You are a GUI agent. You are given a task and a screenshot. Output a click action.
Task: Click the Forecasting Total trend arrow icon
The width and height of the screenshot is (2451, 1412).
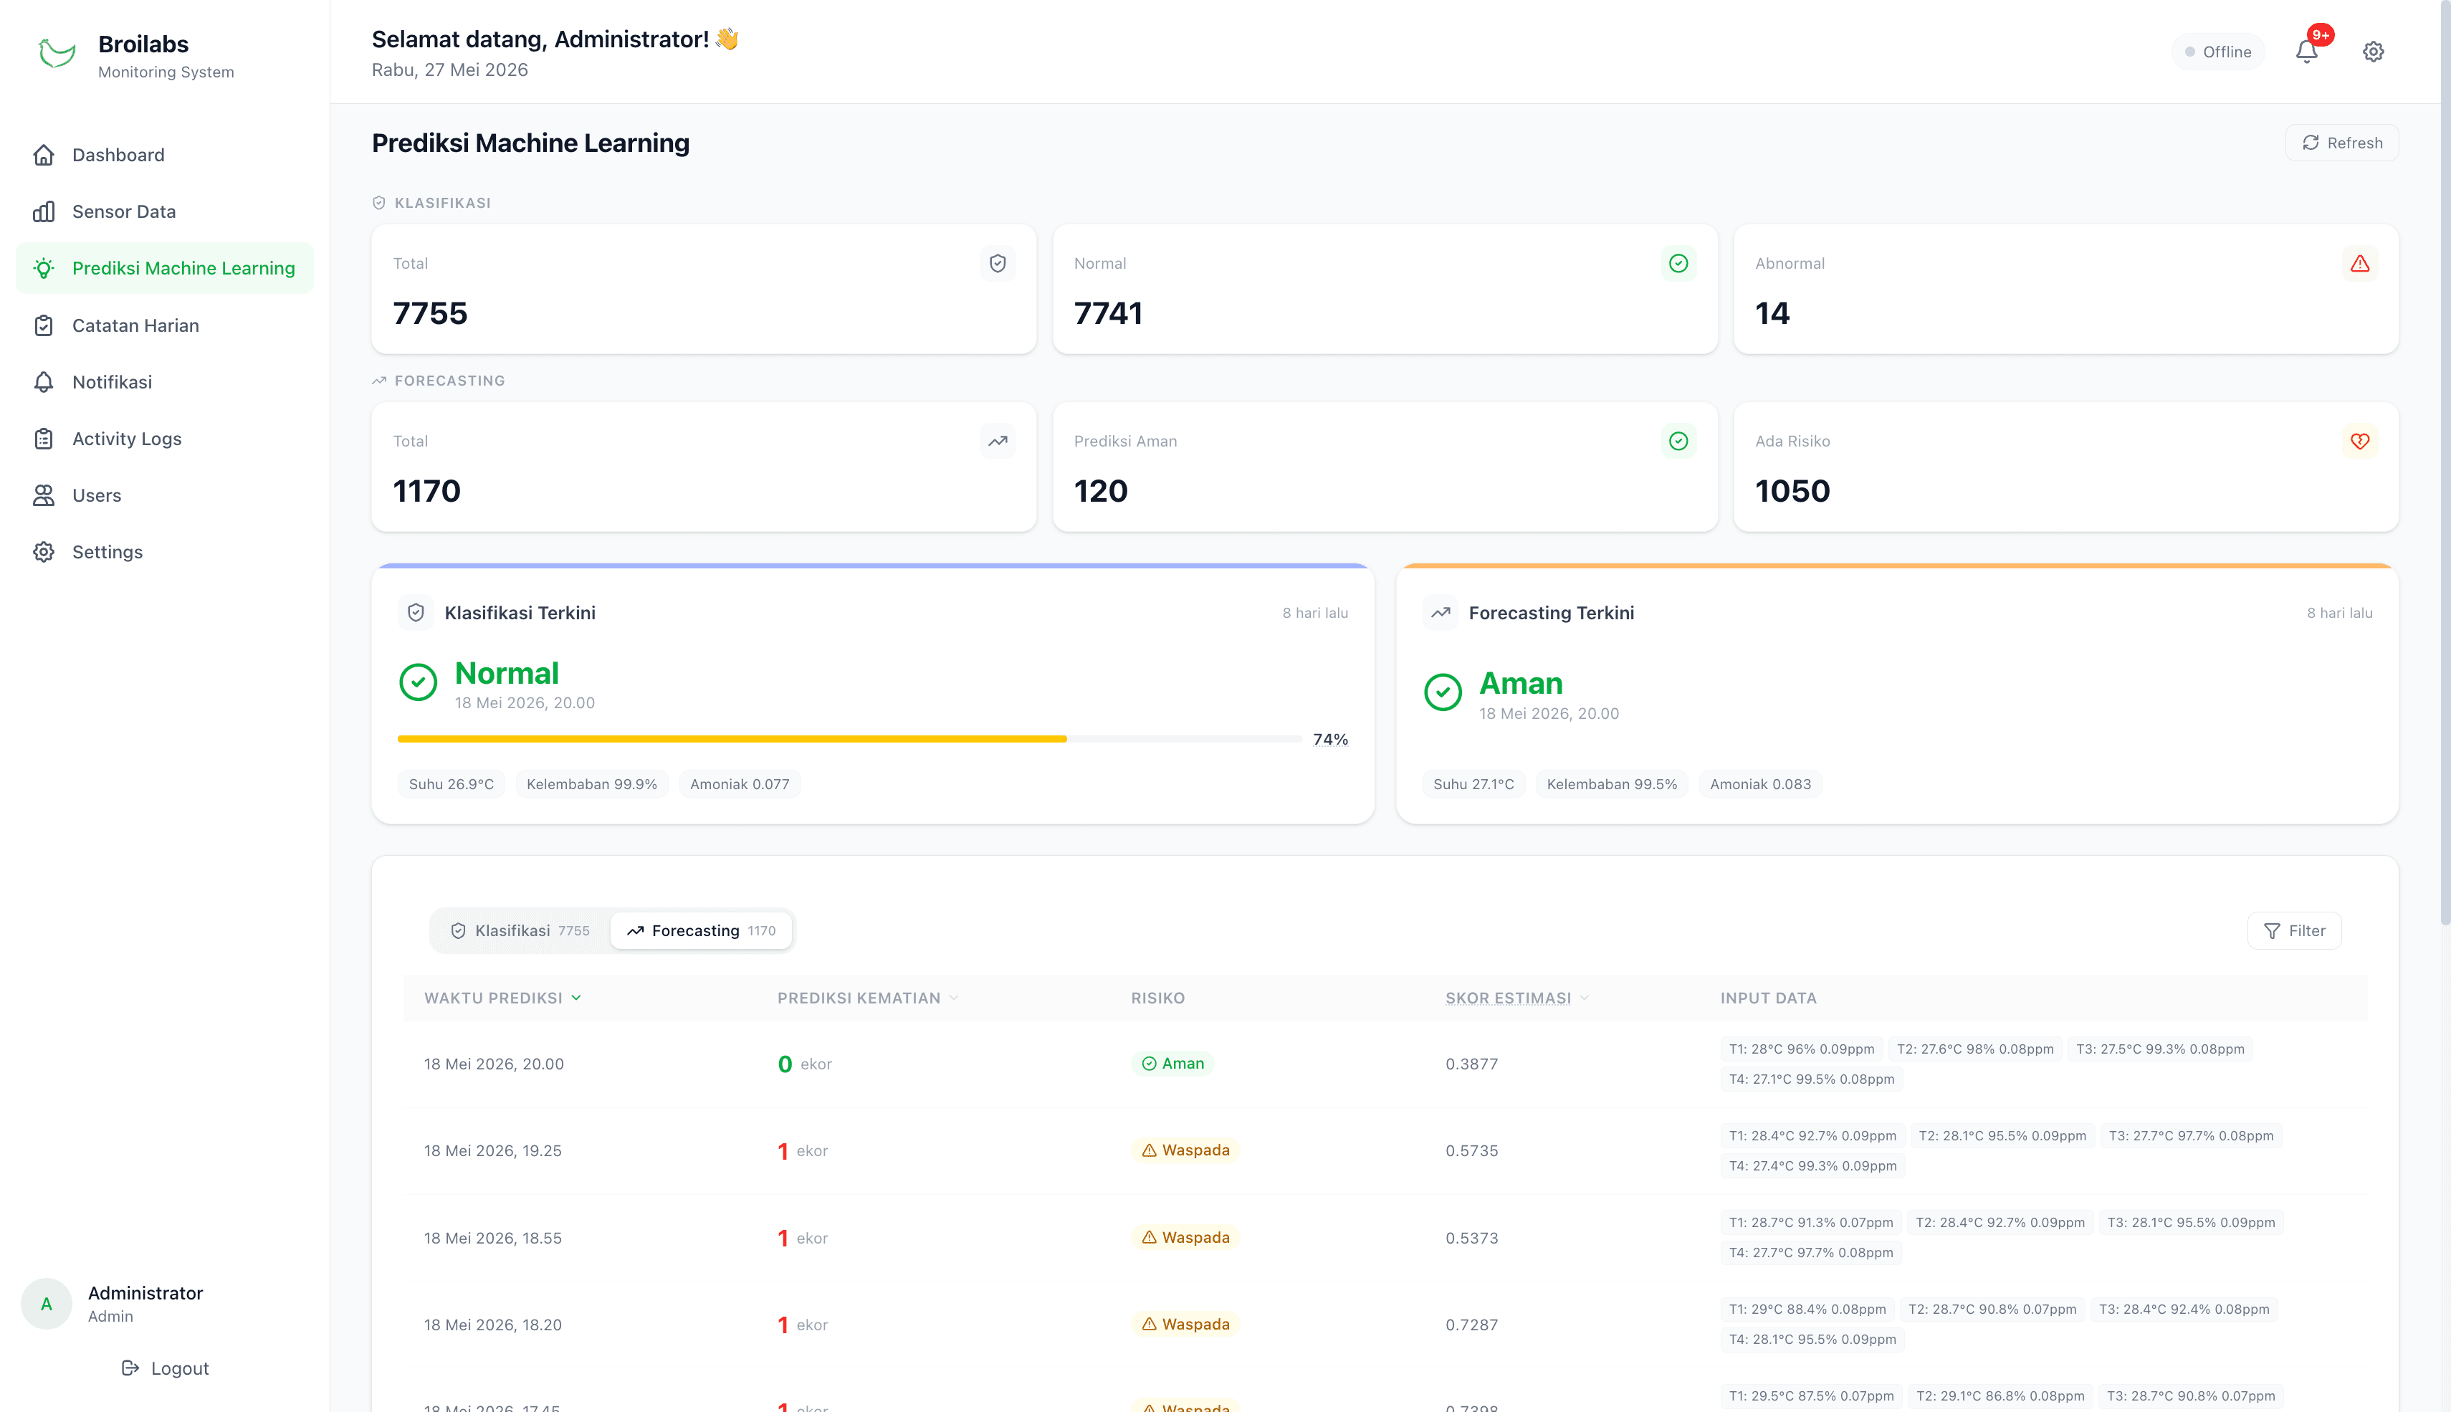pos(997,442)
